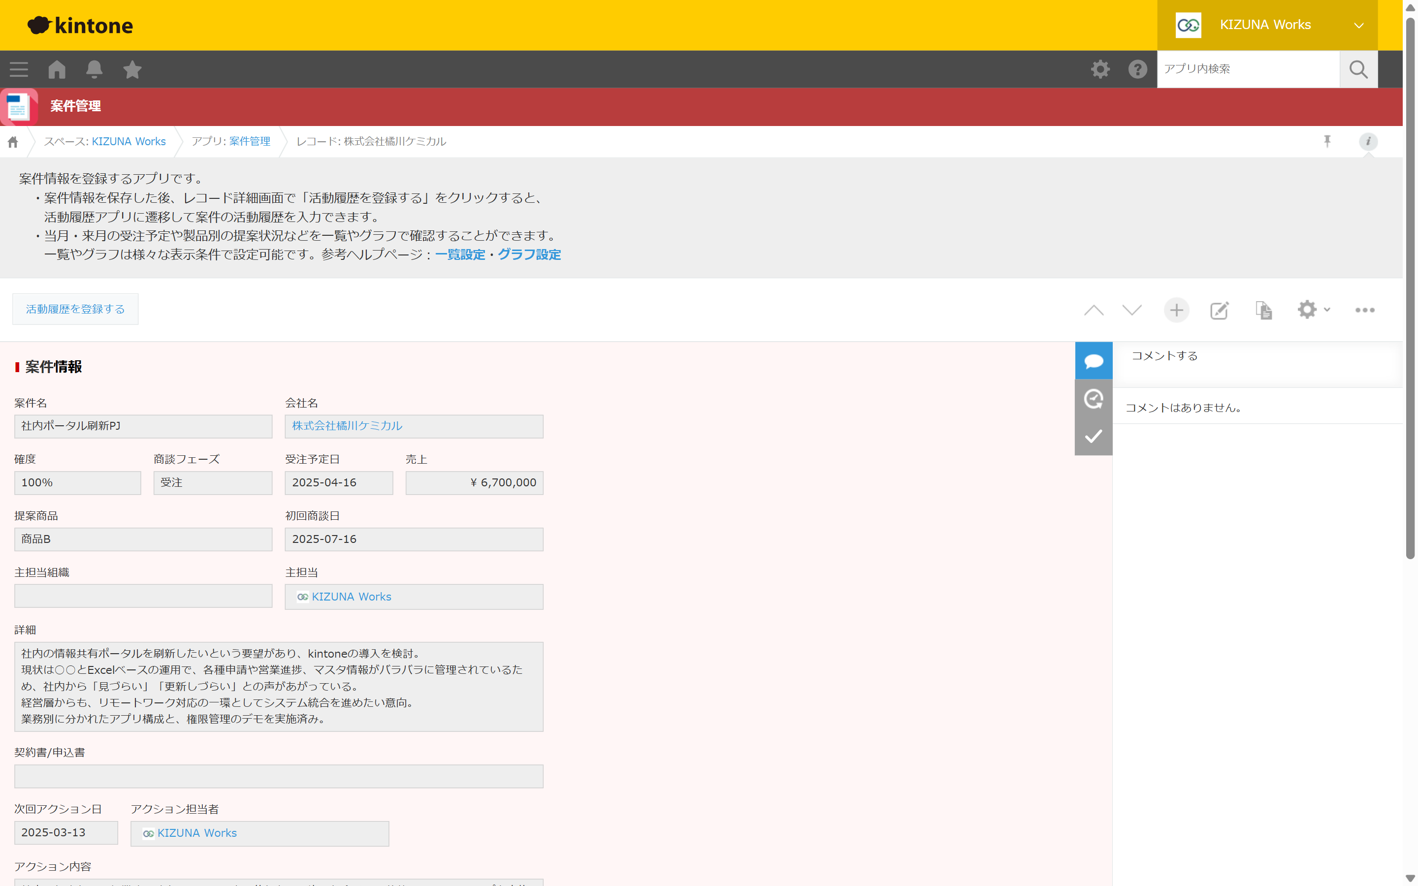Screen dimensions: 1418x886
Task: Go to previous record with up arrow
Action: 1094,310
